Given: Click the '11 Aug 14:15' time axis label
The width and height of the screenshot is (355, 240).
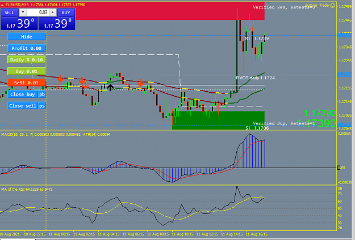Looking at the screenshot, I should (x=232, y=234).
